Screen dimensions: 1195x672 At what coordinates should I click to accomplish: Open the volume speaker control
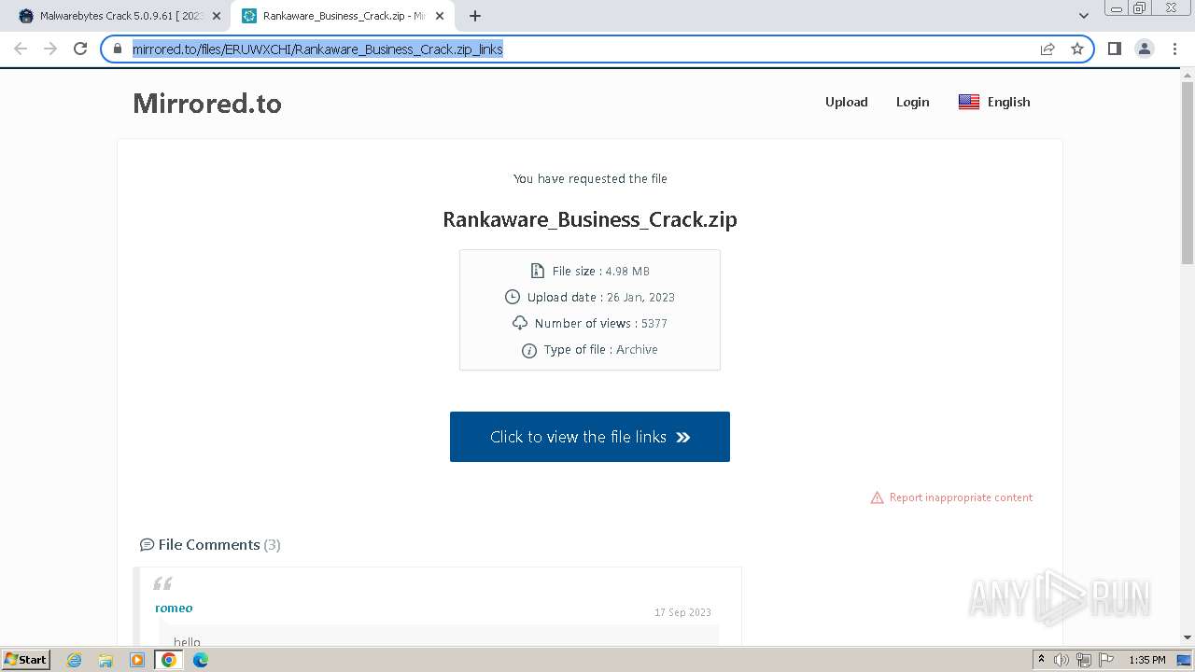point(1061,660)
